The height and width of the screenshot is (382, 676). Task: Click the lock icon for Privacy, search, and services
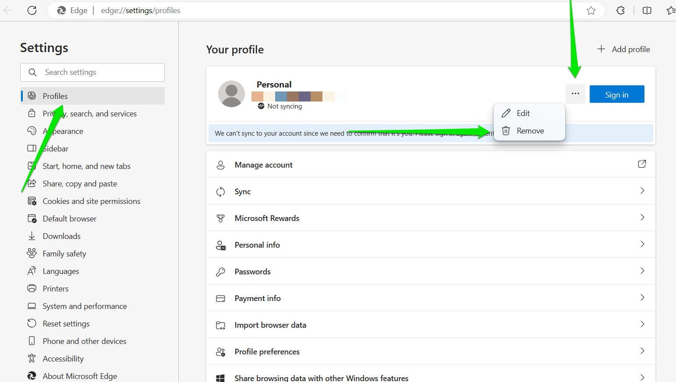pyautogui.click(x=32, y=113)
